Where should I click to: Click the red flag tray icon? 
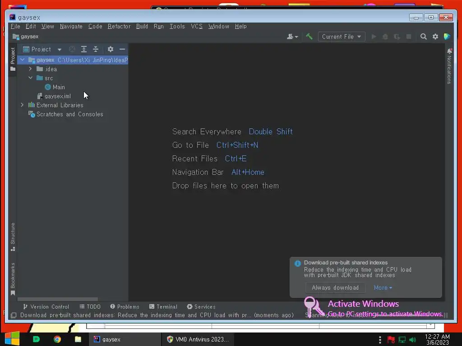(391, 340)
